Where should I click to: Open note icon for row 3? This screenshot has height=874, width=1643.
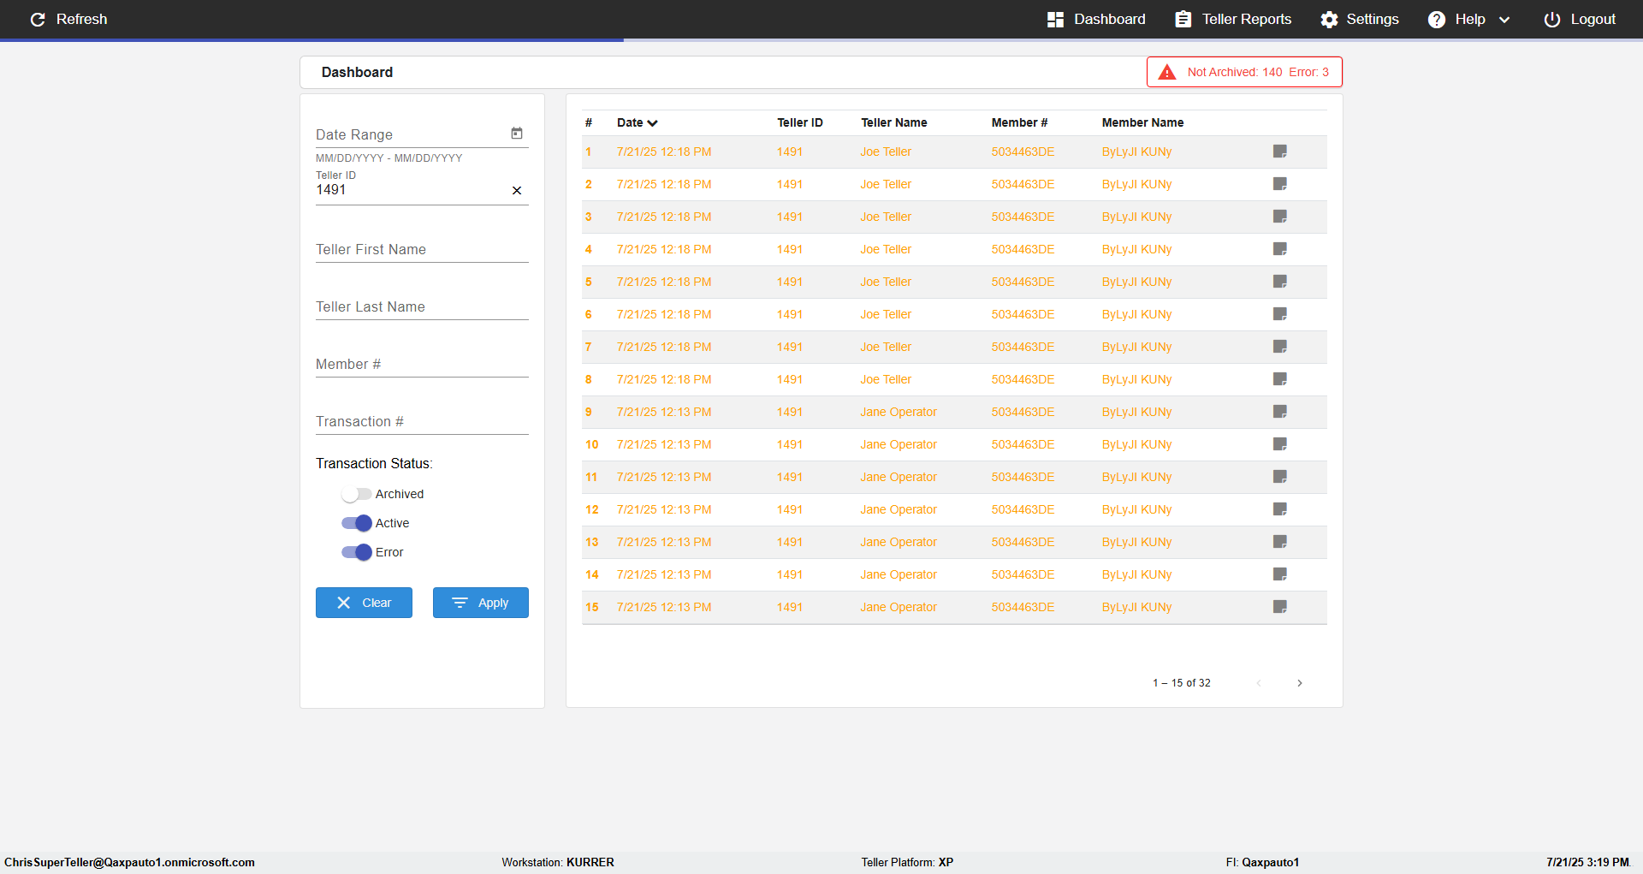coord(1280,217)
